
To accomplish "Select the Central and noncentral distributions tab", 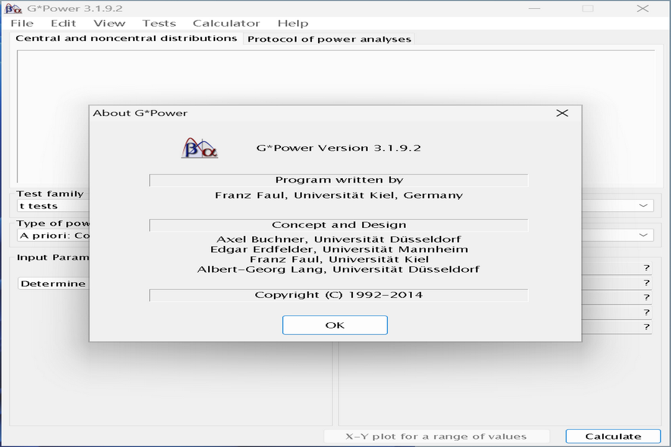I will [x=127, y=37].
